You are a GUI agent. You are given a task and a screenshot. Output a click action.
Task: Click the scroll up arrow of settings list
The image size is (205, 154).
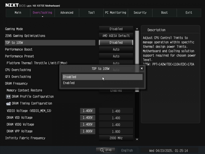[x=137, y=29]
